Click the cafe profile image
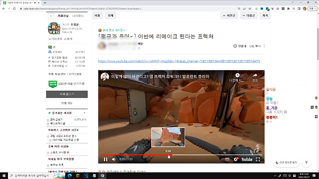This screenshot has width=319, height=179. (54, 28)
